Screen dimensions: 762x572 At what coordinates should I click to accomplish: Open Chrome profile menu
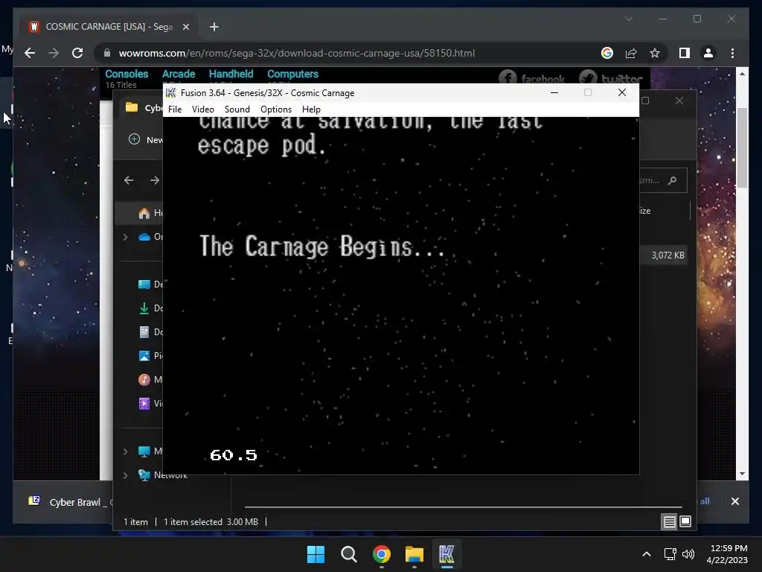(708, 53)
